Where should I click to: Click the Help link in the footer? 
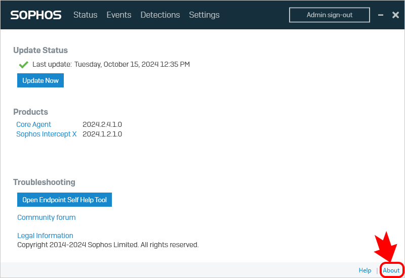point(364,270)
